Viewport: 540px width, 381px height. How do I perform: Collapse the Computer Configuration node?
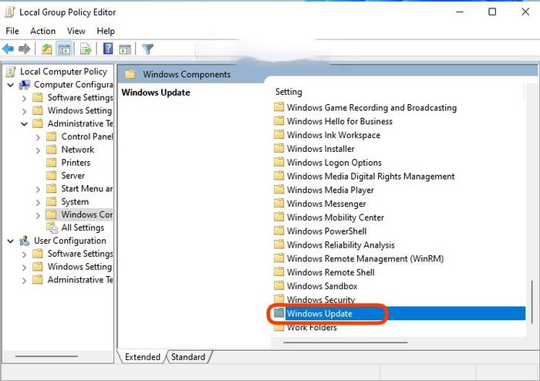point(11,85)
